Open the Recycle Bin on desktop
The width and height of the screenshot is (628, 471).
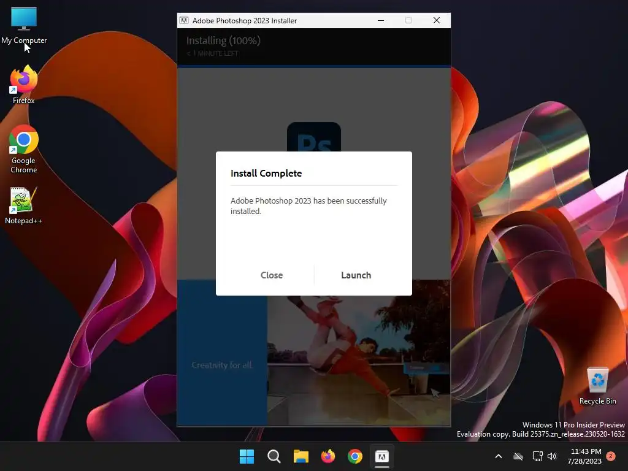point(597,386)
